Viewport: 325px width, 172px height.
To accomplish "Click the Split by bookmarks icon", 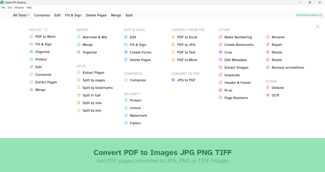I will pos(79,88).
